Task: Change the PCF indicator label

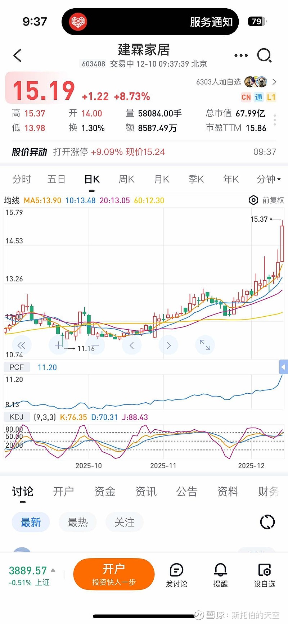Action: [17, 367]
